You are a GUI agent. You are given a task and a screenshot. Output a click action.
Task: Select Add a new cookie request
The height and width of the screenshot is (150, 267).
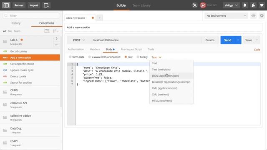click(x=30, y=57)
